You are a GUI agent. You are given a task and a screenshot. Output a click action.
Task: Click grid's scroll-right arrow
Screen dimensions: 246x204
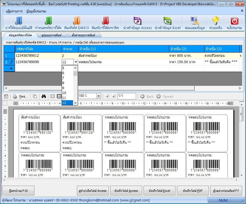[240, 88]
